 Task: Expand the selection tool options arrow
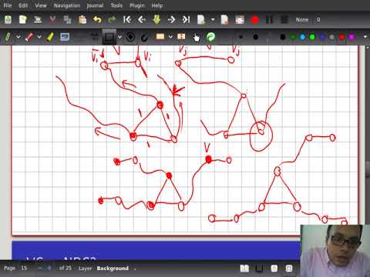point(170,37)
